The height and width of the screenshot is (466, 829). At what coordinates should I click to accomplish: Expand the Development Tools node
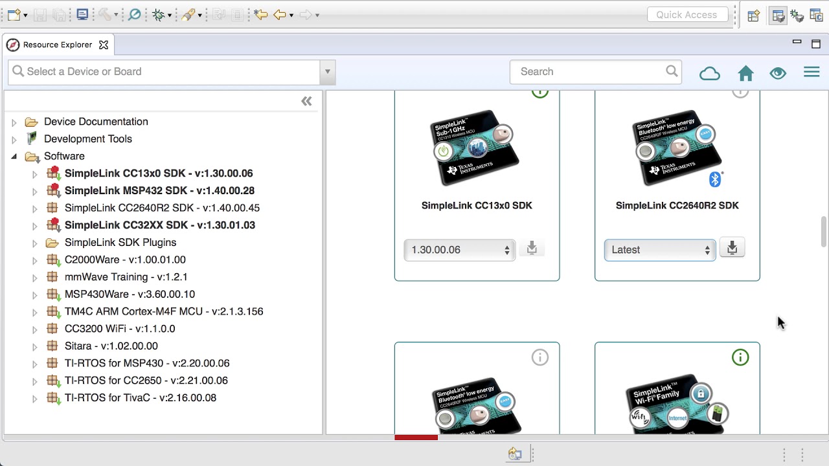pyautogui.click(x=14, y=139)
